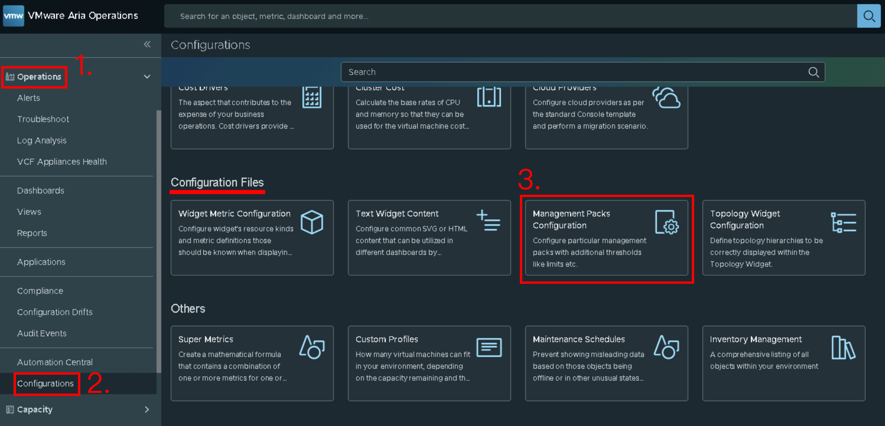Click the Configurations page heading

click(x=210, y=45)
